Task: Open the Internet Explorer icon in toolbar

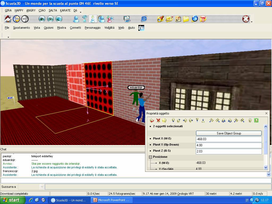Action: click(x=144, y=19)
